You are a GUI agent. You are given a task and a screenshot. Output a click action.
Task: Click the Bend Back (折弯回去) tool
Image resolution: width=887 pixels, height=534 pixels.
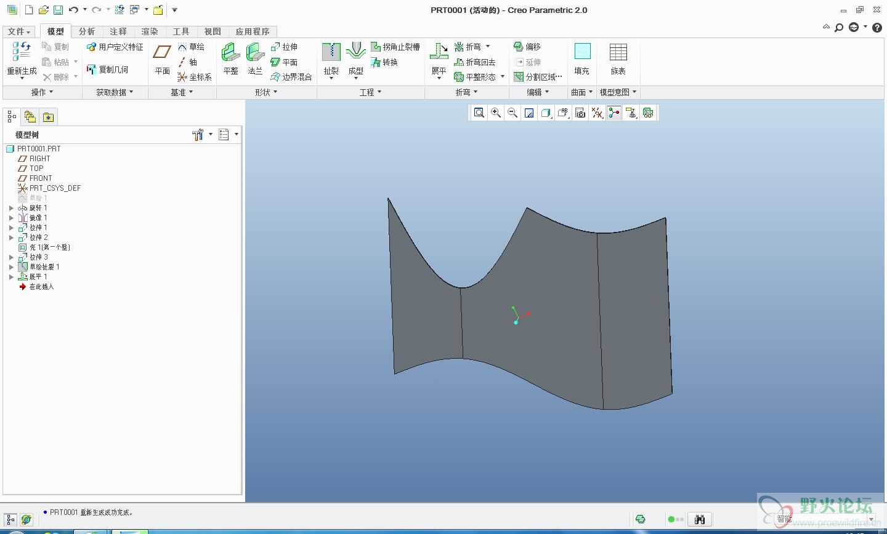(474, 62)
